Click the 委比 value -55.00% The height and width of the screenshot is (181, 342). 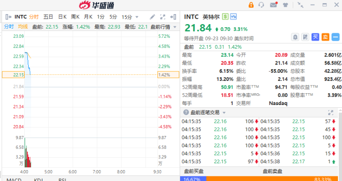278,71
